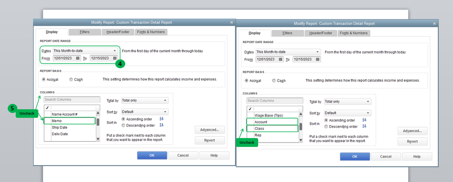The image size is (453, 182).
Task: Click Help in the left dialog
Action: (x=214, y=155)
